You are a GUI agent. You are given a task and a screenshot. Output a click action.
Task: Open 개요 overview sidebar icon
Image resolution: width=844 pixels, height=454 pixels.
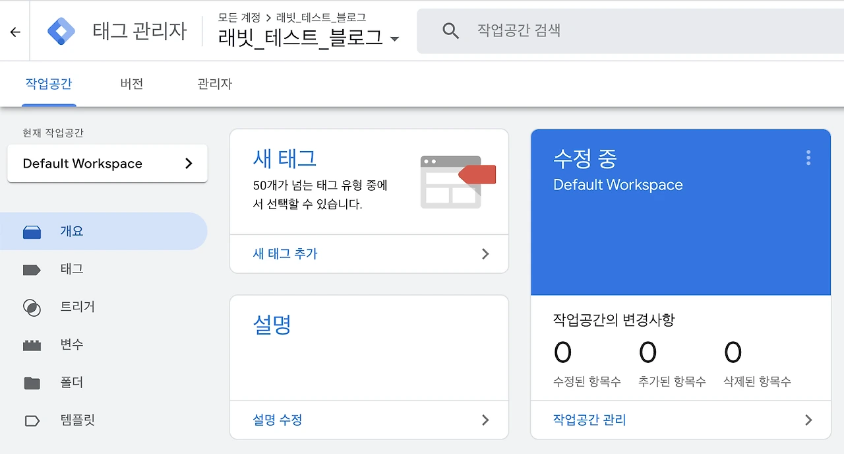[32, 232]
